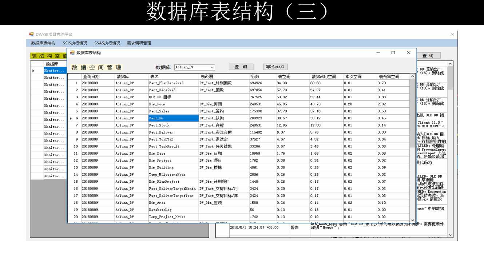Click the 索引空间 column header

360,76
